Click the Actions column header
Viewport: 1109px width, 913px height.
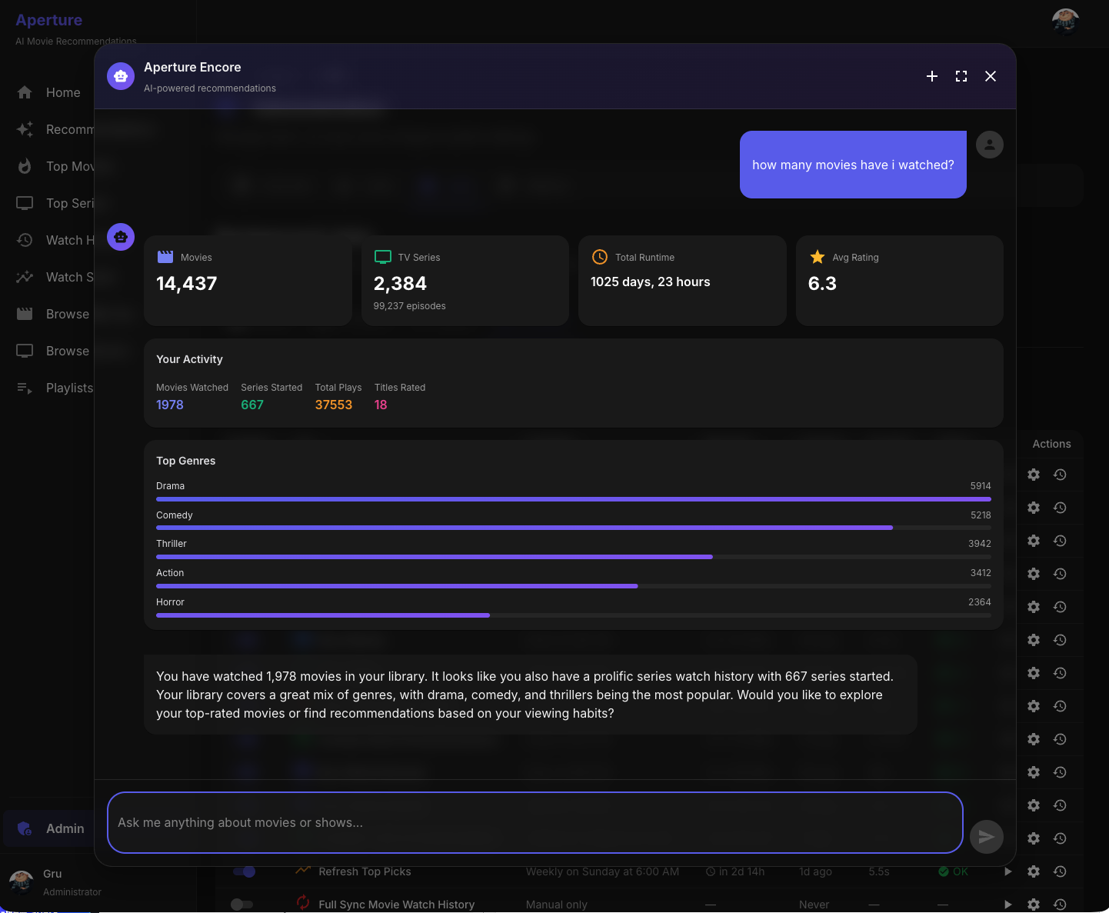point(1051,444)
